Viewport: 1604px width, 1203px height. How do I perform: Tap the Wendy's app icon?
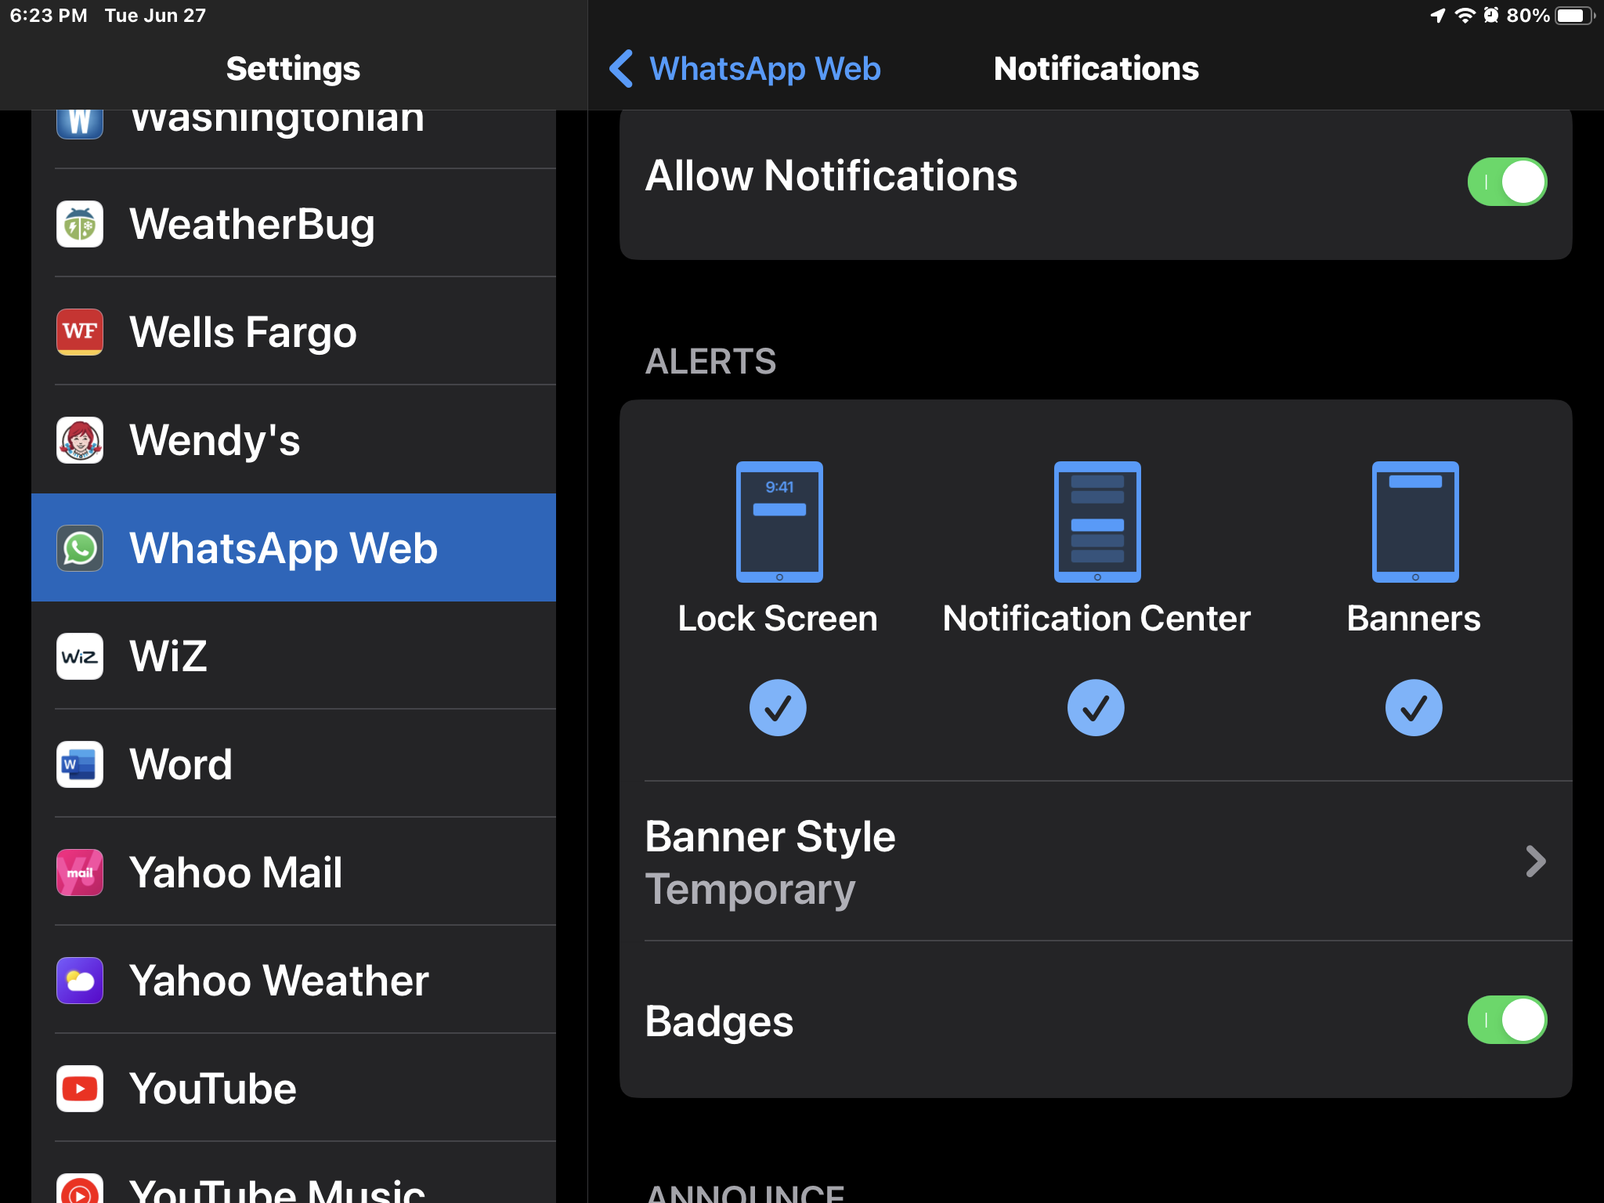(x=80, y=440)
